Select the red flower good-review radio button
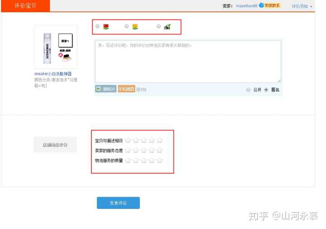326x229 pixels. coord(97,26)
